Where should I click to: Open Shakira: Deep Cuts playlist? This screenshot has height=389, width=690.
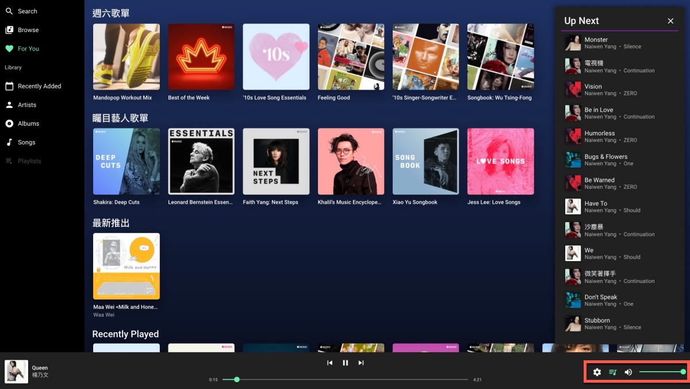(x=126, y=161)
